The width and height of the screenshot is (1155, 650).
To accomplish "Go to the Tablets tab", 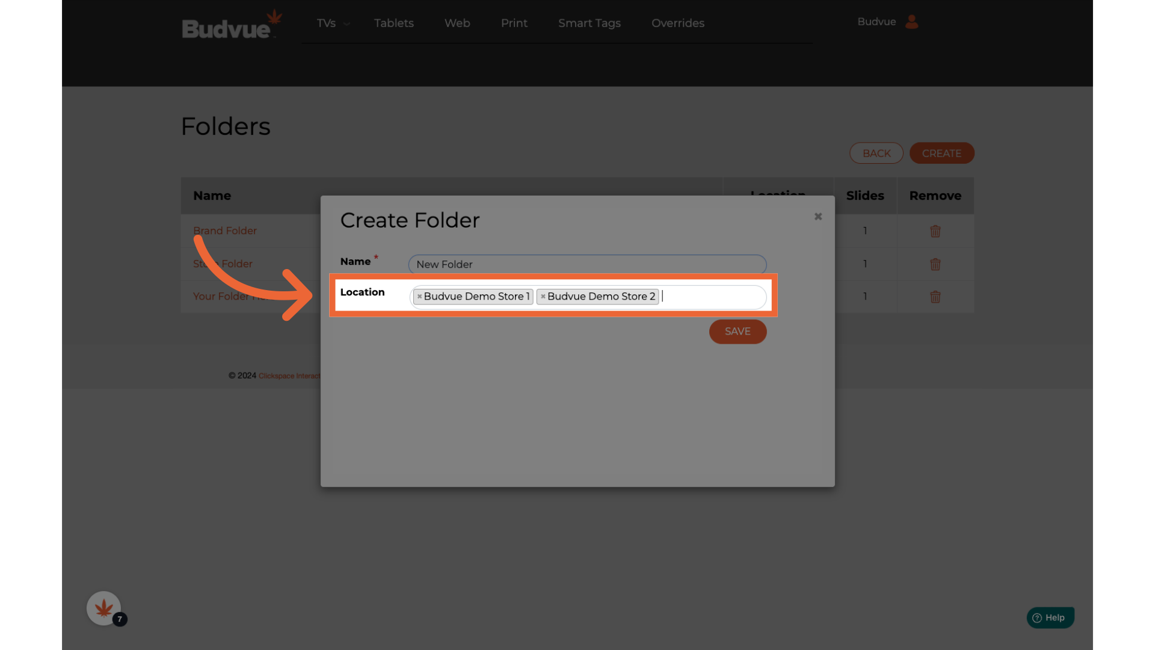I will pyautogui.click(x=393, y=23).
